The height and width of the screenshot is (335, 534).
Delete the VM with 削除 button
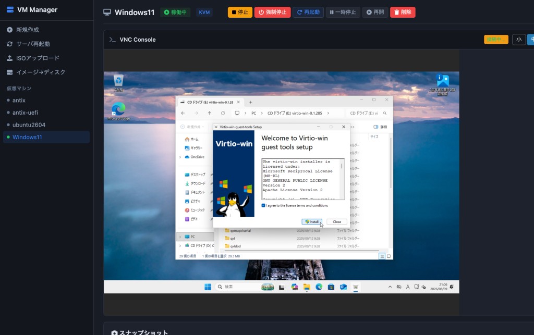[403, 13]
